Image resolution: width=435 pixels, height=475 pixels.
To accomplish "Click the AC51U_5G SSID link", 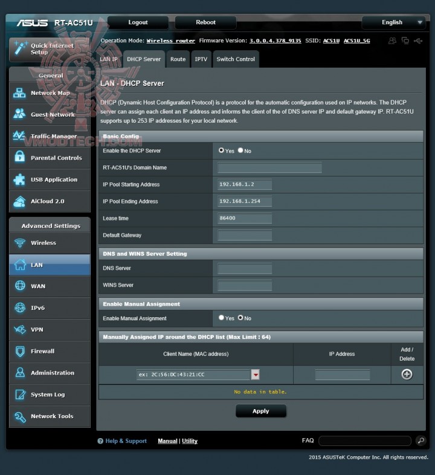I will 357,41.
